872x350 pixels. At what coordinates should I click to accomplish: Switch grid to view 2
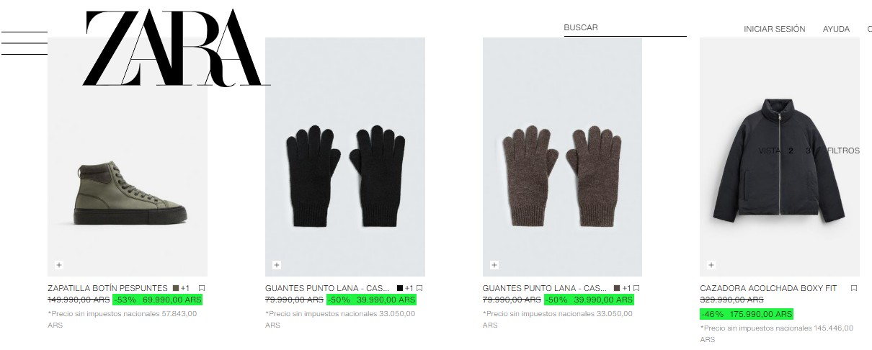point(791,151)
